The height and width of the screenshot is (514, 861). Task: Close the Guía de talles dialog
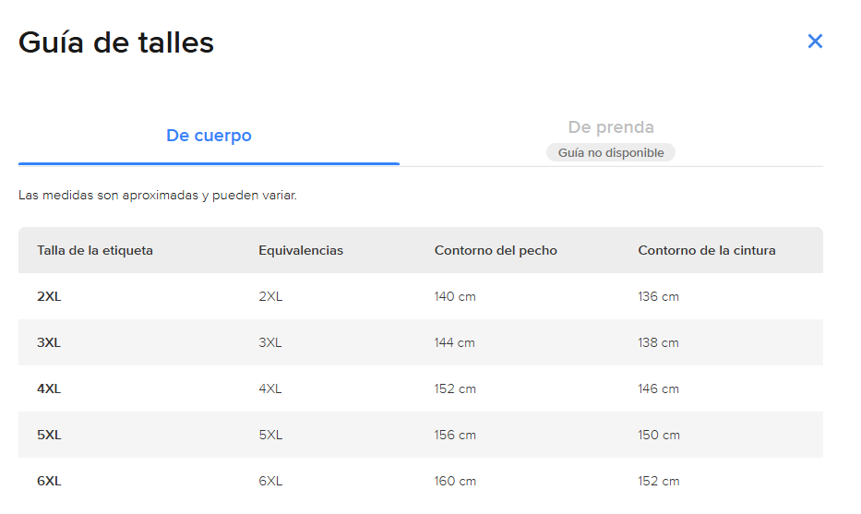(815, 42)
